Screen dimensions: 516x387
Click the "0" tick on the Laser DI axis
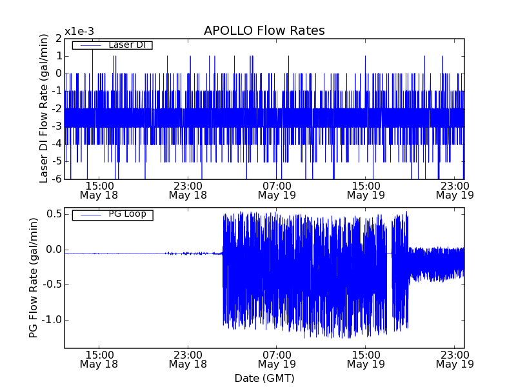59,74
